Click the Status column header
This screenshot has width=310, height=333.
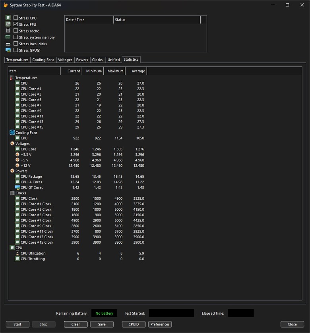tap(157, 20)
